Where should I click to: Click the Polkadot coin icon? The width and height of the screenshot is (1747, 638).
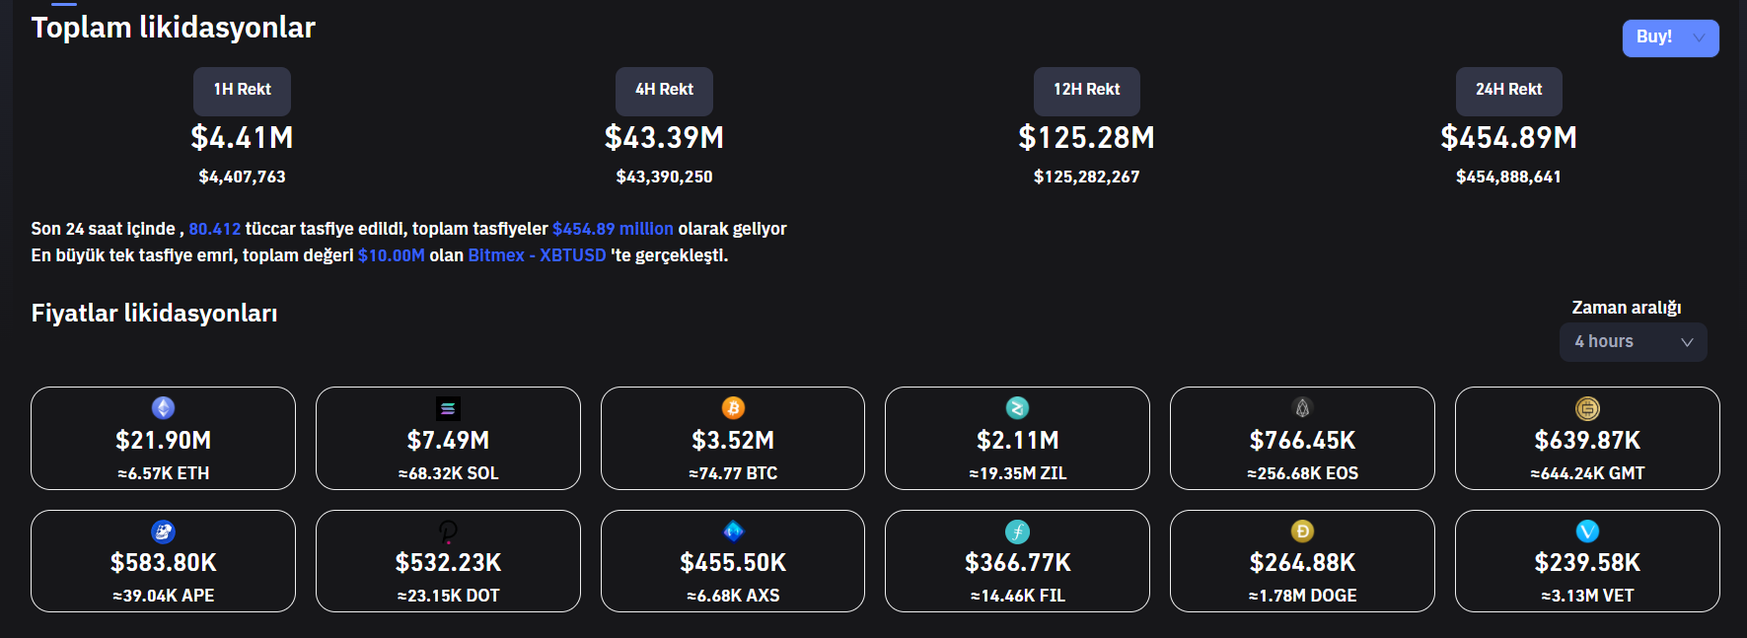point(448,532)
